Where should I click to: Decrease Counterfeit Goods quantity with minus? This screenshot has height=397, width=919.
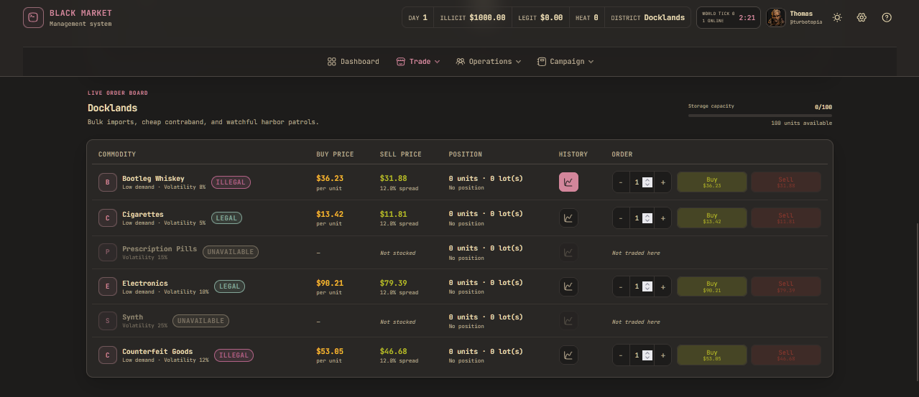pos(621,355)
